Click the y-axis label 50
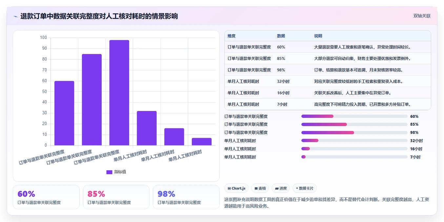This screenshot has height=222, width=444. tap(45, 92)
